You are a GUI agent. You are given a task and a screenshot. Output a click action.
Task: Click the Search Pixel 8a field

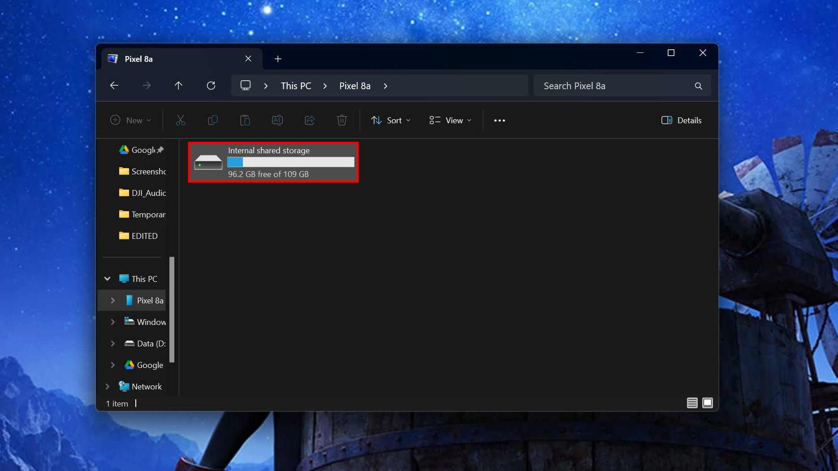614,86
